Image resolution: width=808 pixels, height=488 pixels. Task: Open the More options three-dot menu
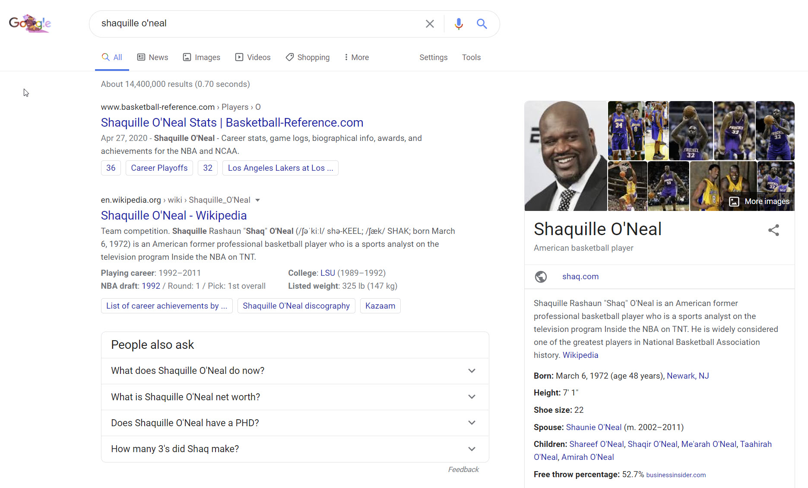tap(356, 57)
